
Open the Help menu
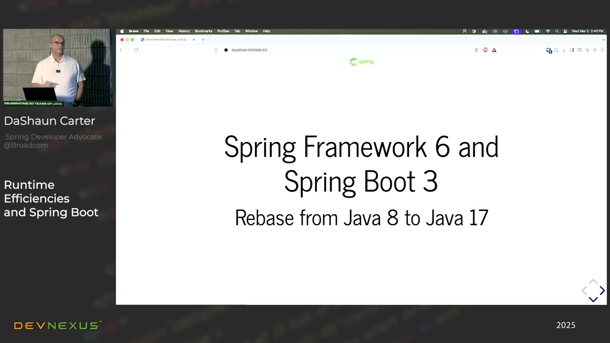point(266,31)
